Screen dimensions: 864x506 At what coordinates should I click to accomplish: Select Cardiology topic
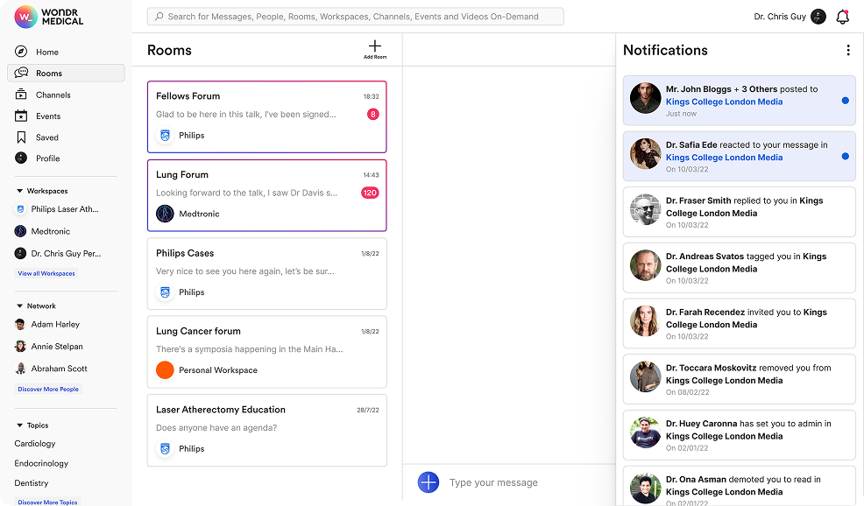(x=35, y=444)
